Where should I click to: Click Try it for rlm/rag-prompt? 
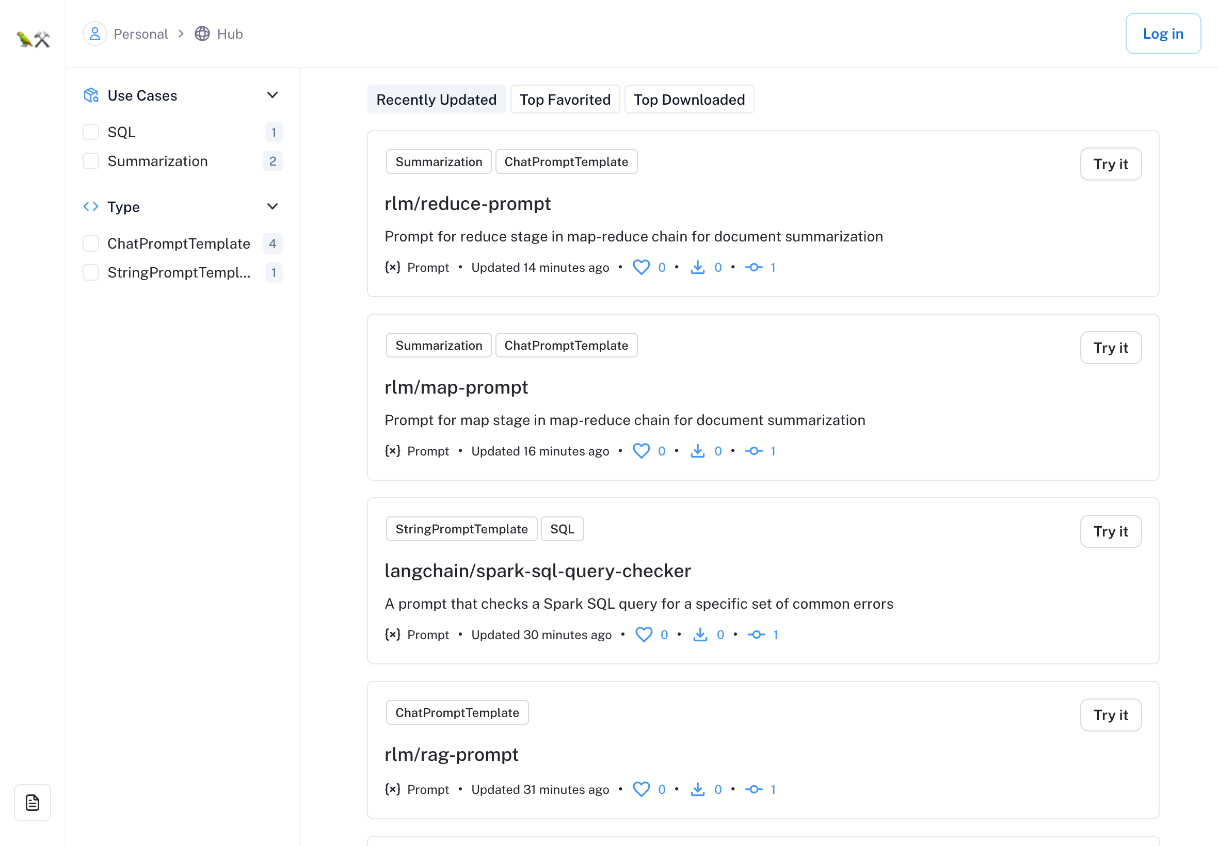pos(1111,715)
